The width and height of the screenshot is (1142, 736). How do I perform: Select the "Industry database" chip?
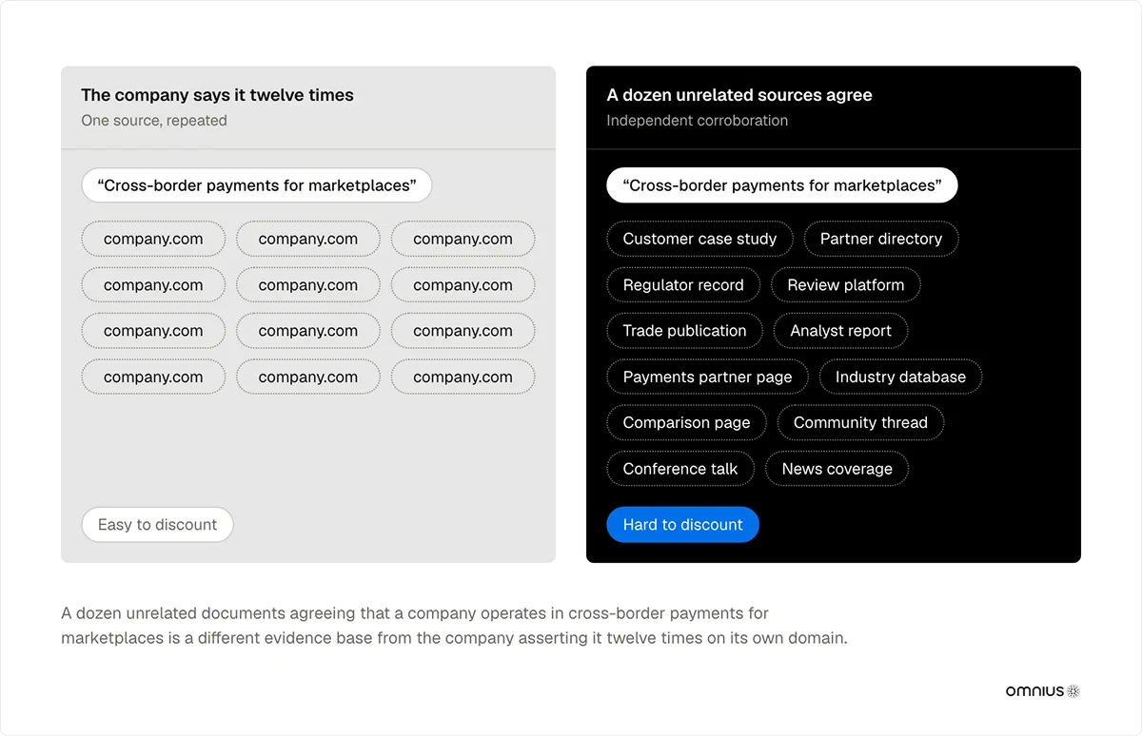tap(900, 378)
